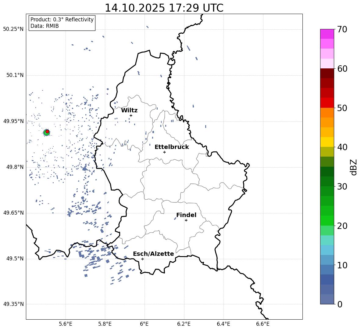Viewport: 361px width, 330px height.
Task: Pick the bright red swatch just above 50
Action: tap(327, 103)
